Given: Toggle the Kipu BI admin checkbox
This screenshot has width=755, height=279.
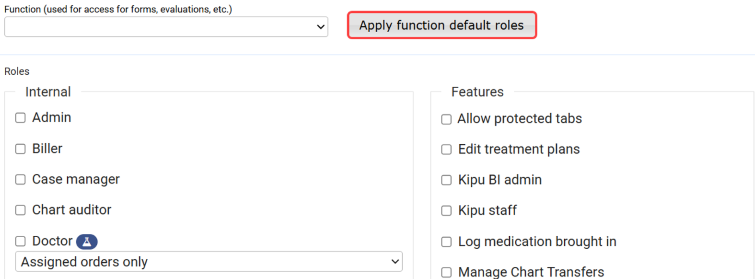Looking at the screenshot, I should (446, 180).
